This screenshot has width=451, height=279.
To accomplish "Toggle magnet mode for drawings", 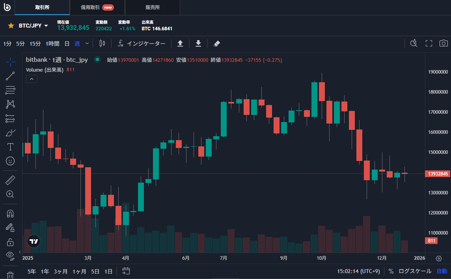I will click(10, 214).
